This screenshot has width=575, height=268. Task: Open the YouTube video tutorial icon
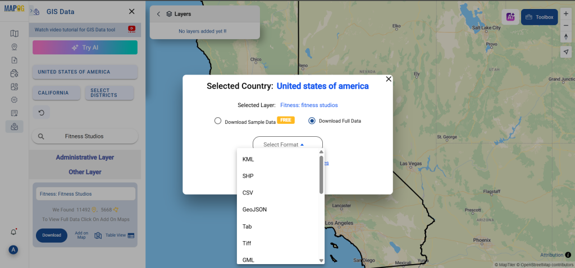pyautogui.click(x=131, y=29)
